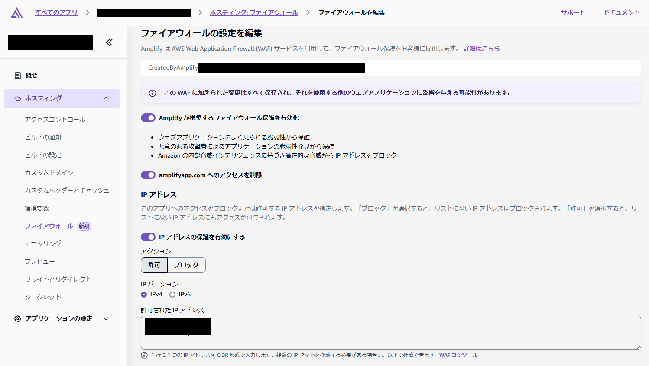Click the アプリケーションの設定 gear icon
The width and height of the screenshot is (649, 366).
pos(17,318)
